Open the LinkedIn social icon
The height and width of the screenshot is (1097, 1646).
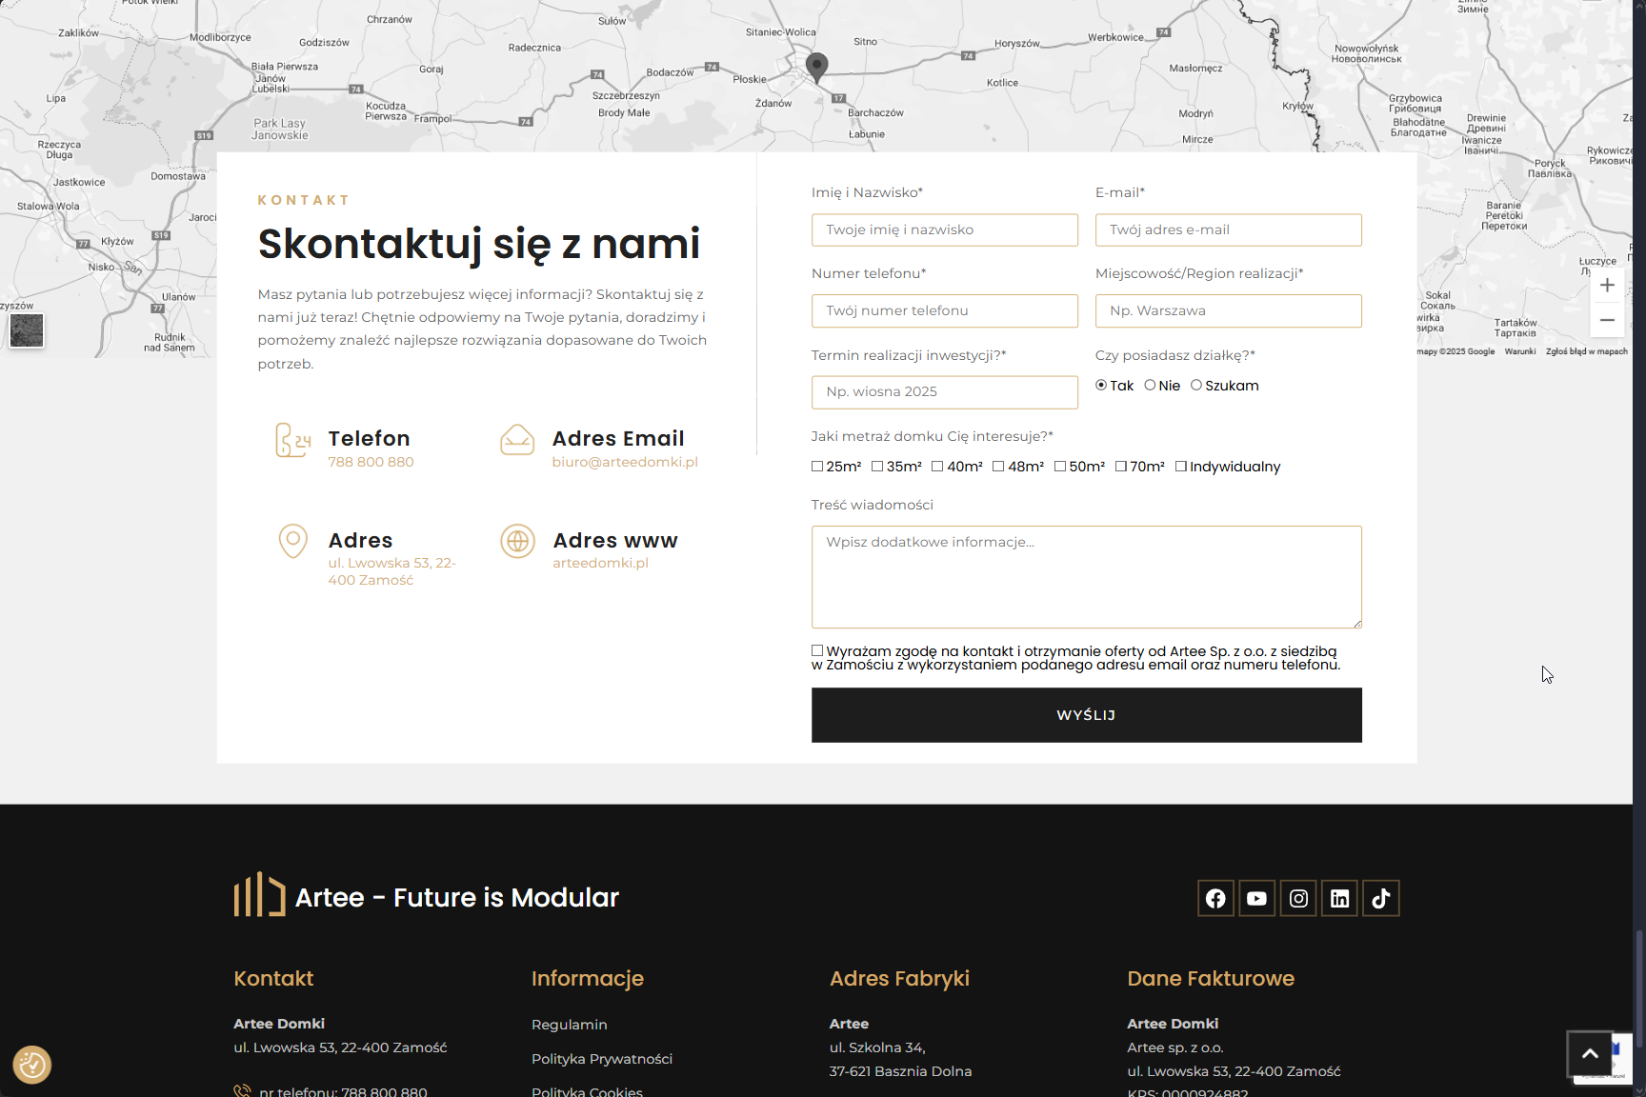click(x=1339, y=898)
